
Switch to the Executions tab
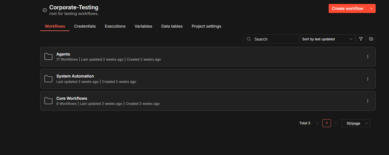[115, 26]
